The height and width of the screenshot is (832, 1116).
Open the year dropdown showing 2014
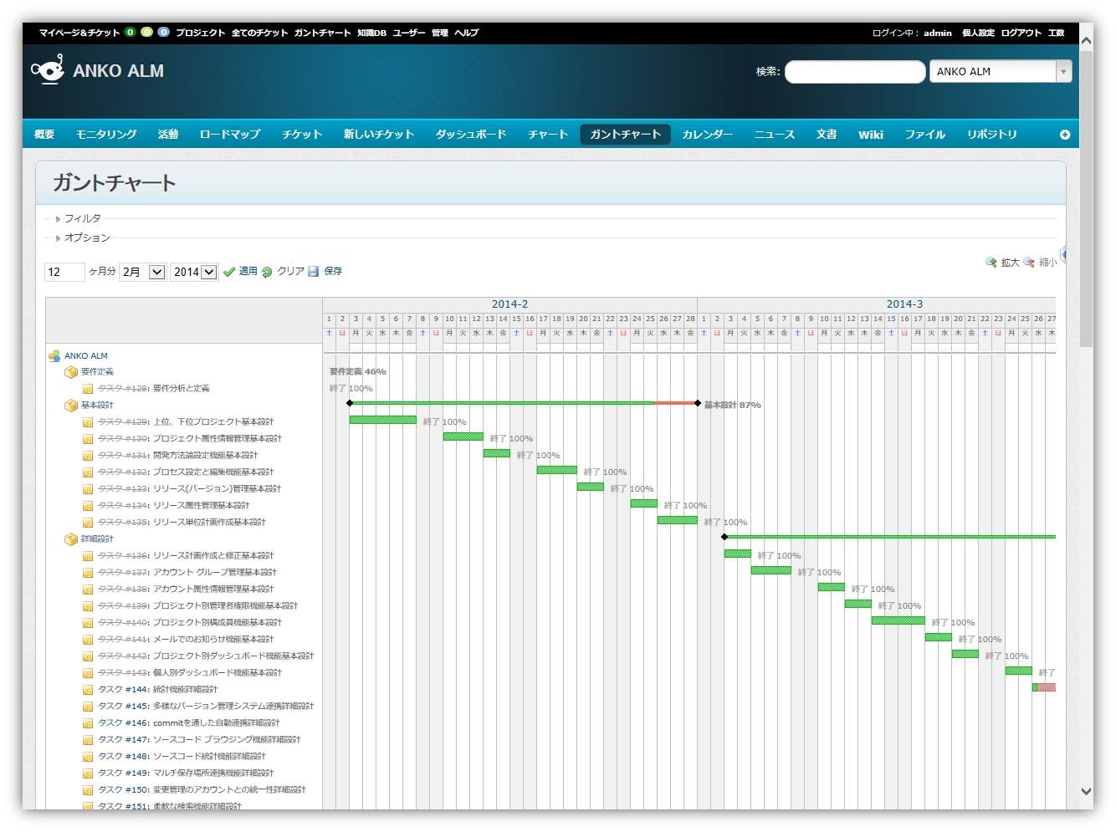[194, 272]
